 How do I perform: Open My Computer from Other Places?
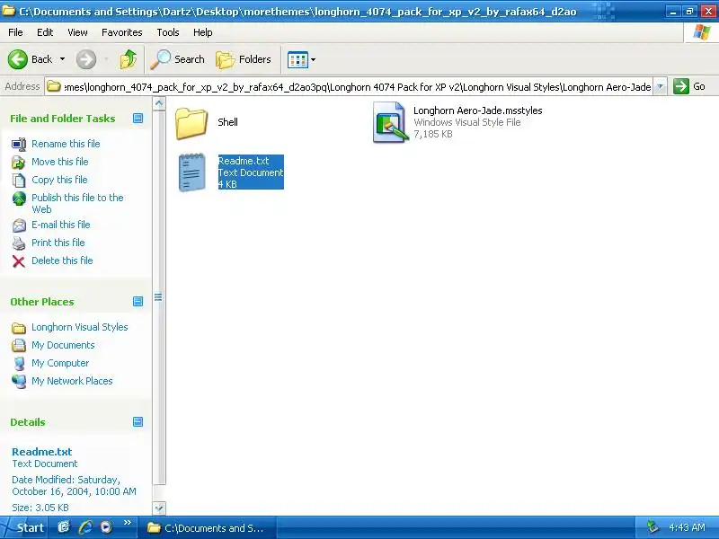coord(60,363)
